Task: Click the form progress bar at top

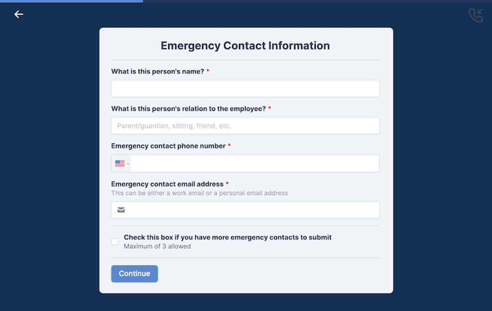Action: click(71, 1)
